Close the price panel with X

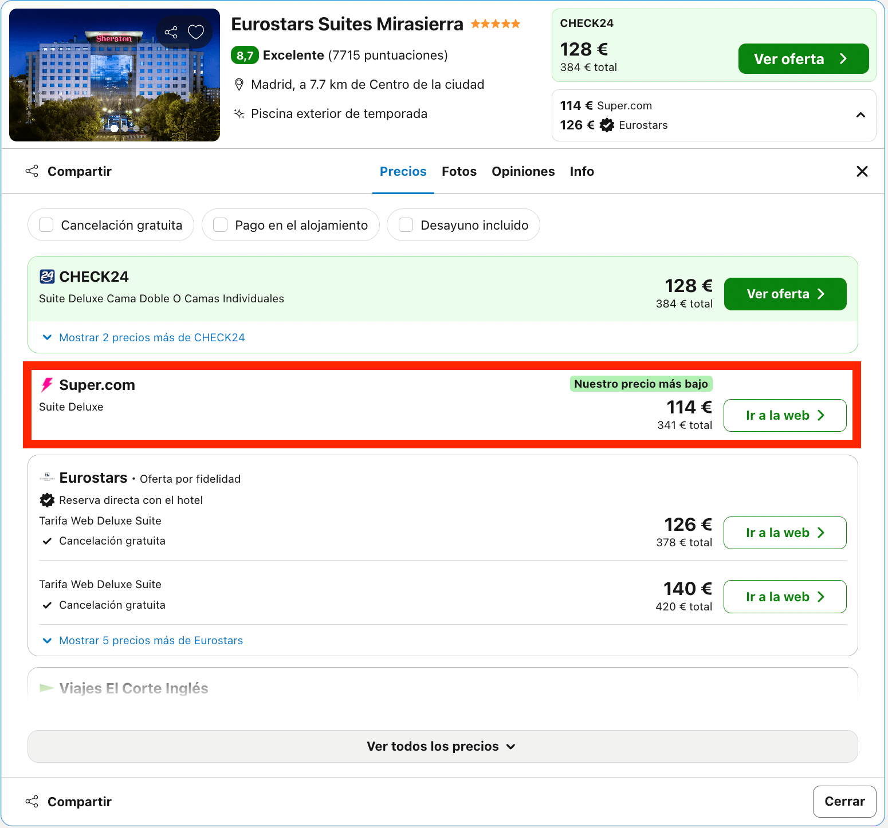coord(862,171)
